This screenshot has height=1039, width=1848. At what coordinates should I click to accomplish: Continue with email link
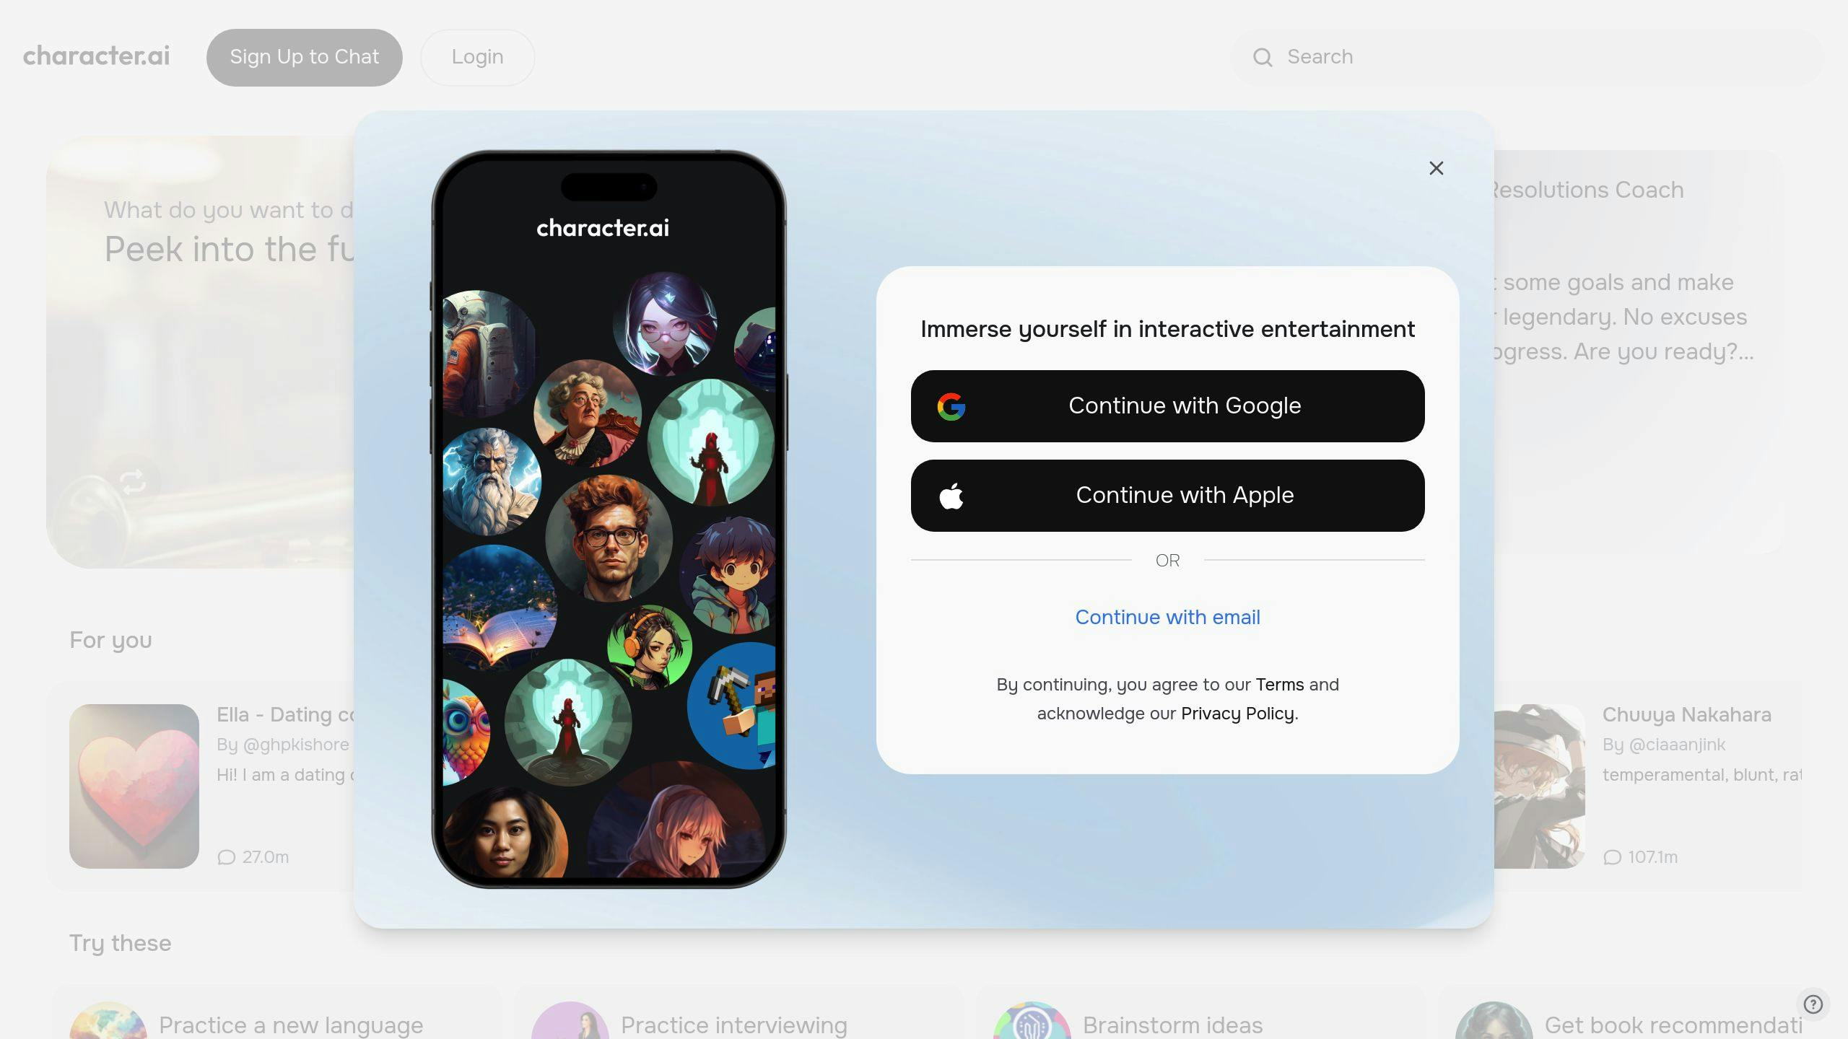tap(1168, 617)
